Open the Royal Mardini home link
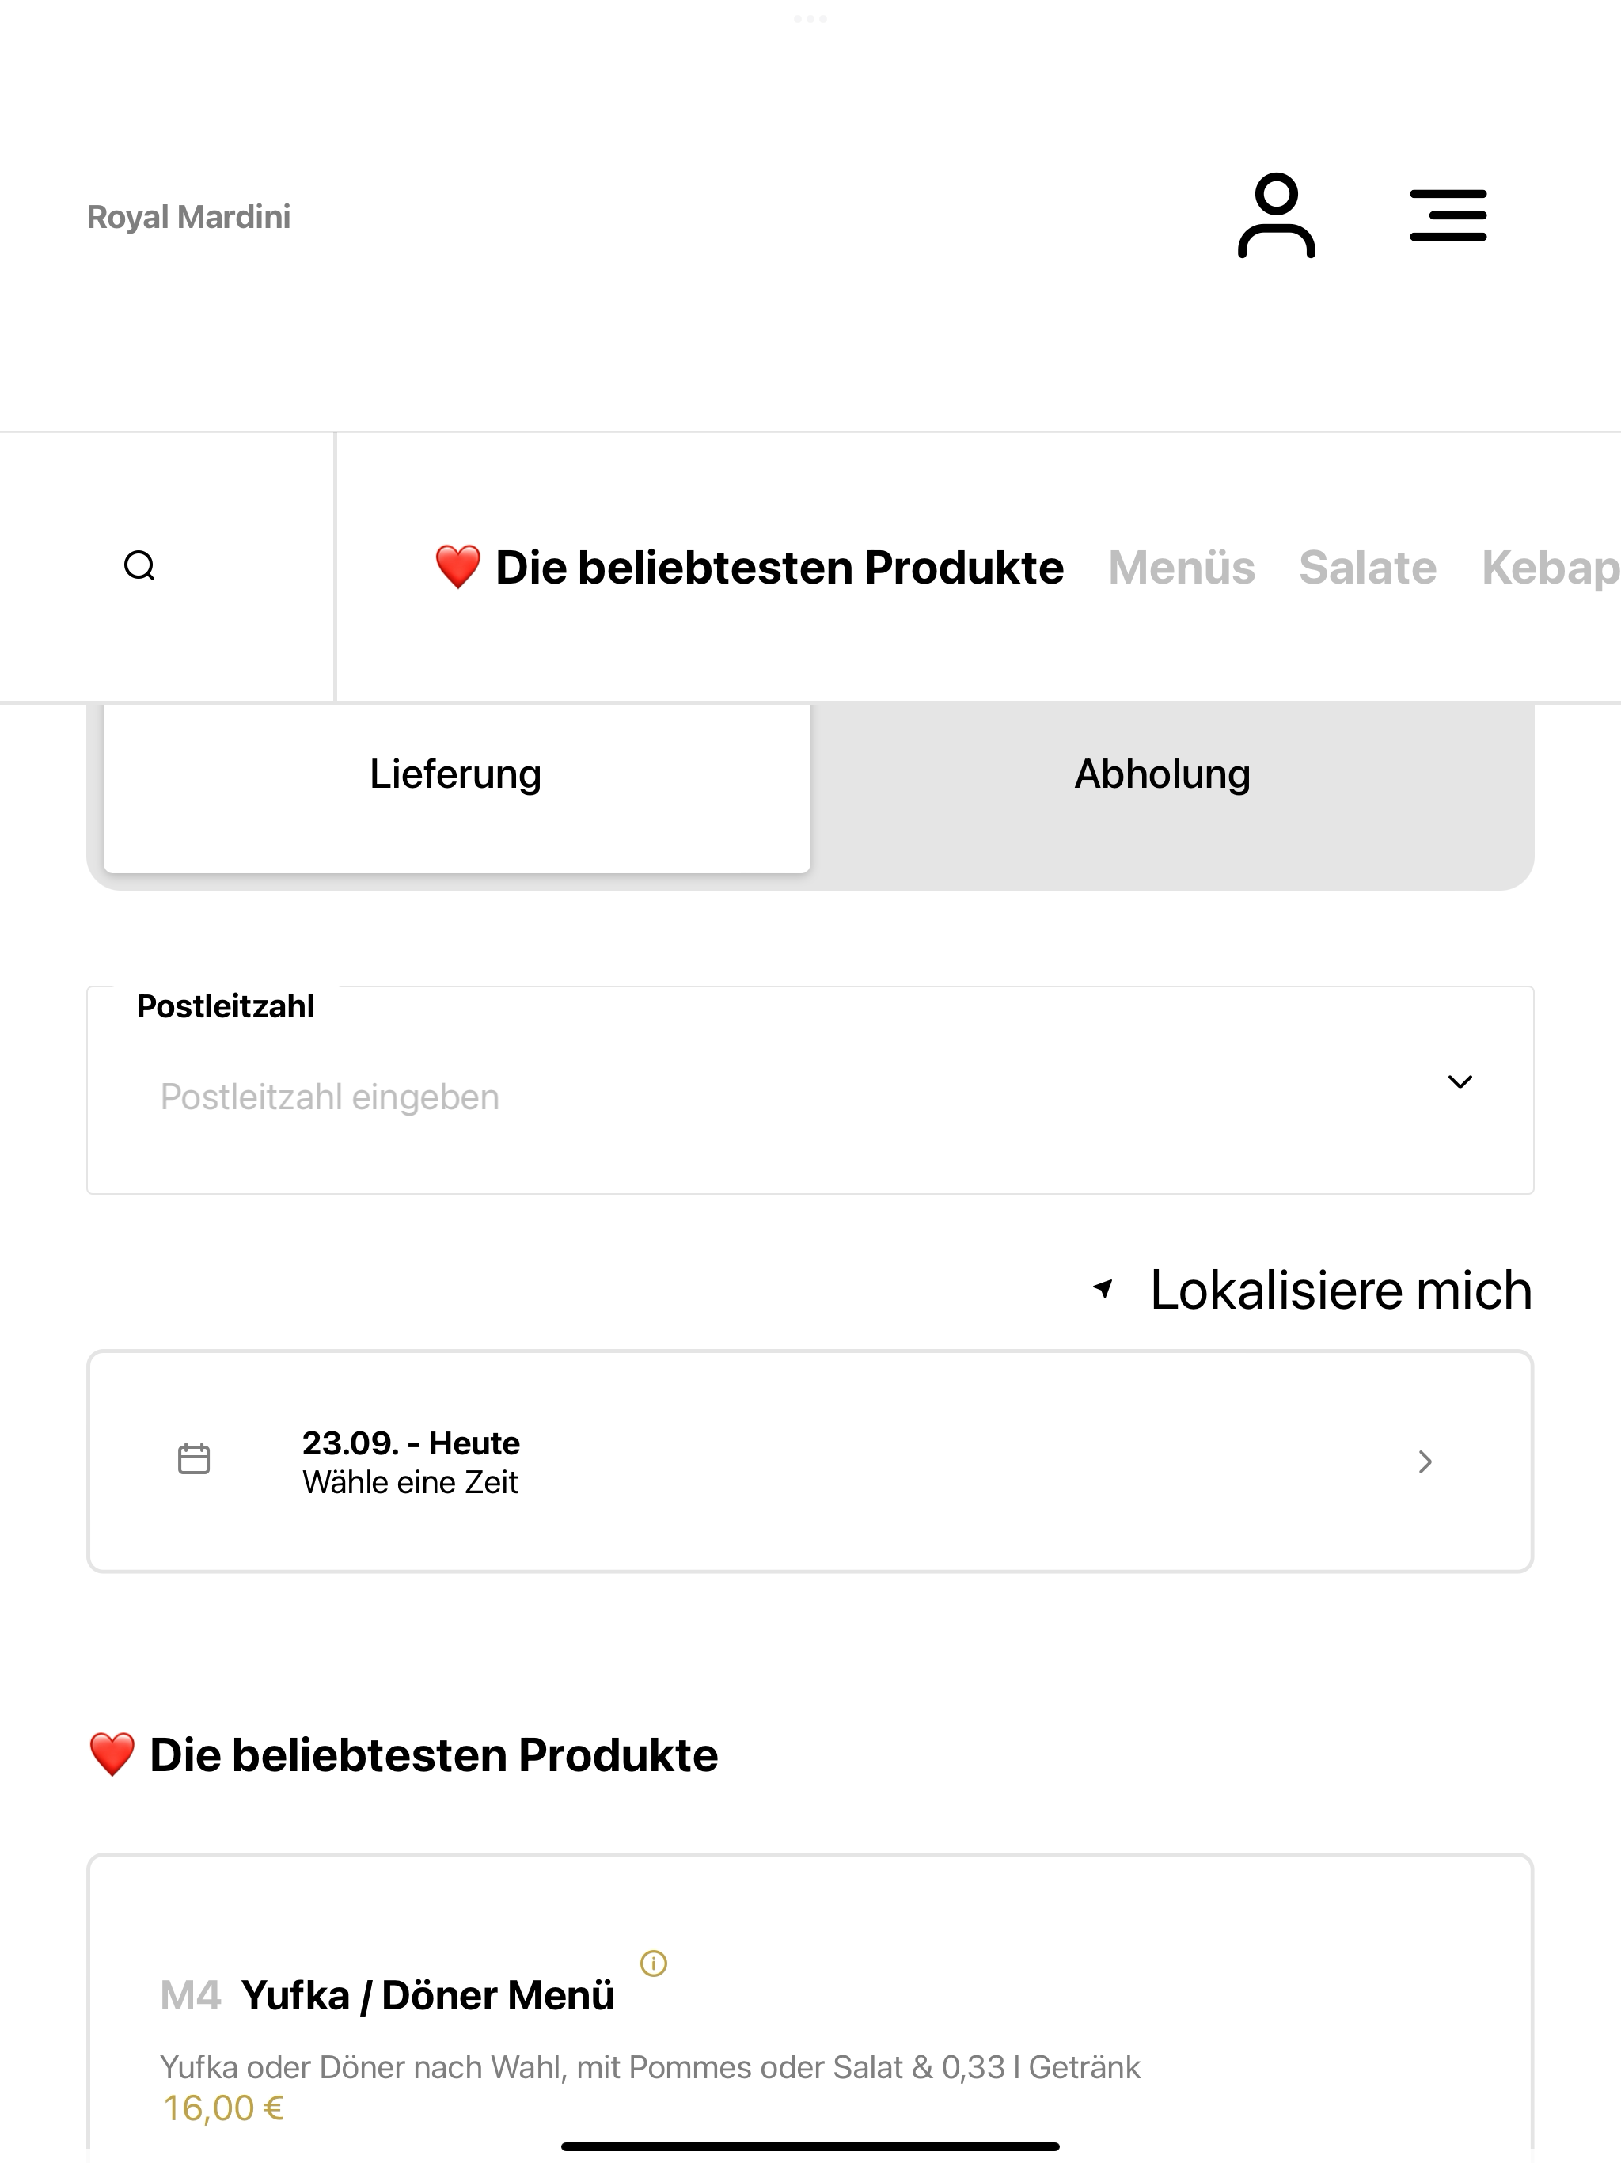 [x=188, y=217]
